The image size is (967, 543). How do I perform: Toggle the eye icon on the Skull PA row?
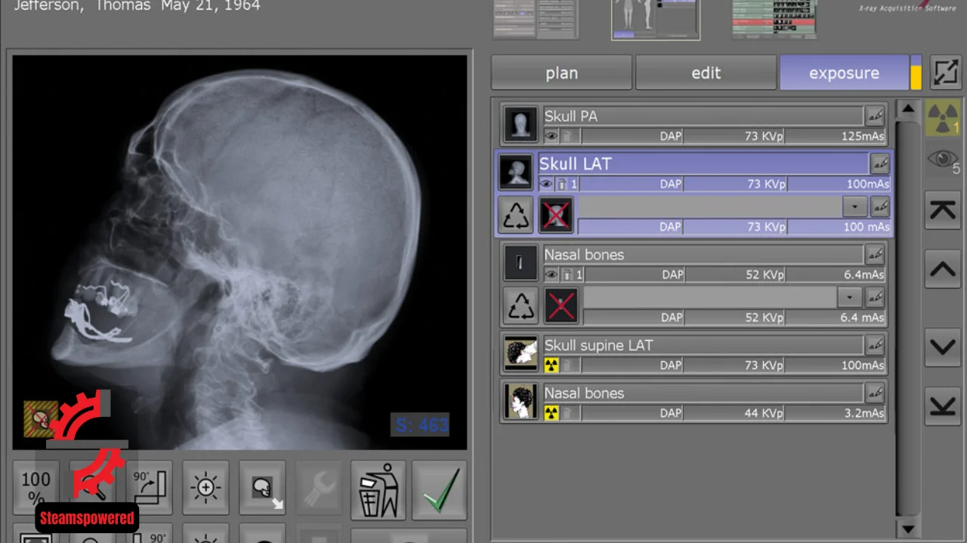pos(551,137)
